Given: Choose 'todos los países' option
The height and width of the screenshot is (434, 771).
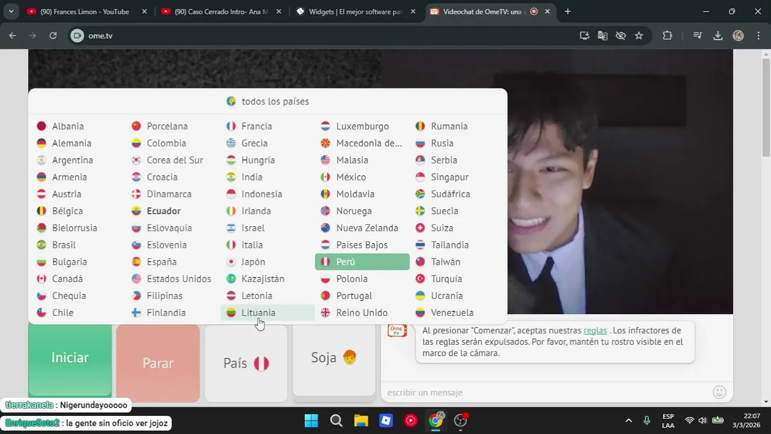Looking at the screenshot, I should [x=268, y=101].
